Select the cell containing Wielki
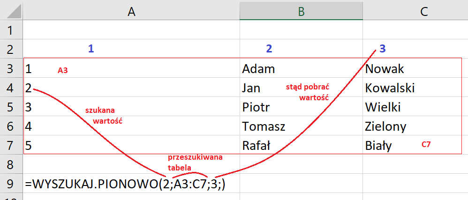Viewport: 468px width, 200px height. coord(383,107)
